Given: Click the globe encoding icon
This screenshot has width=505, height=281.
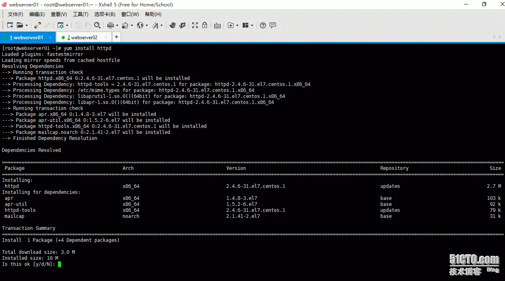Looking at the screenshot, I should click(140, 25).
